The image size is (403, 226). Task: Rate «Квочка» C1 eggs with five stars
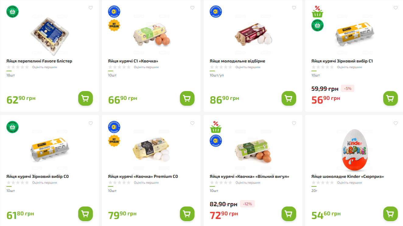click(129, 67)
